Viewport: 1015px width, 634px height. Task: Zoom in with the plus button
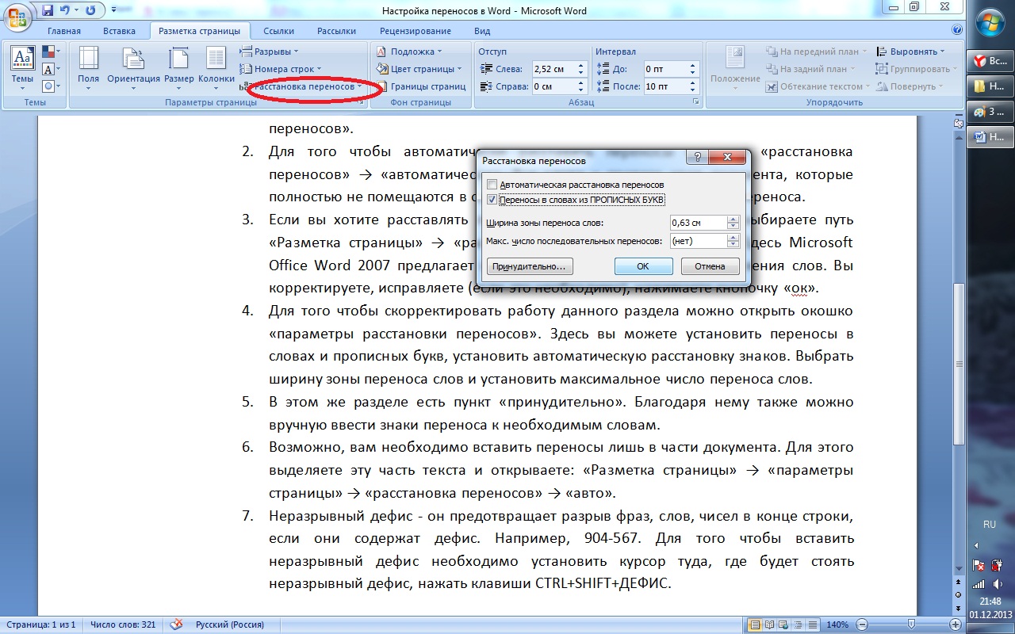tap(954, 625)
